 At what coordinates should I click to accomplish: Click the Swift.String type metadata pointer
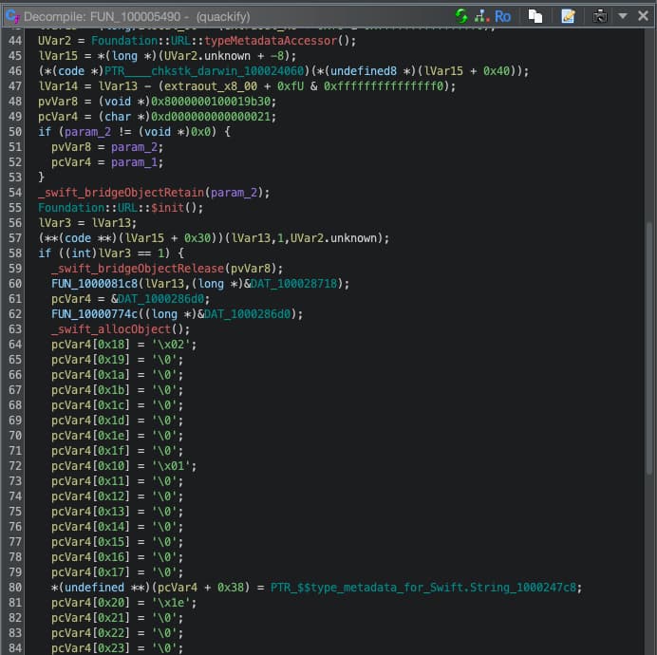coord(425,588)
